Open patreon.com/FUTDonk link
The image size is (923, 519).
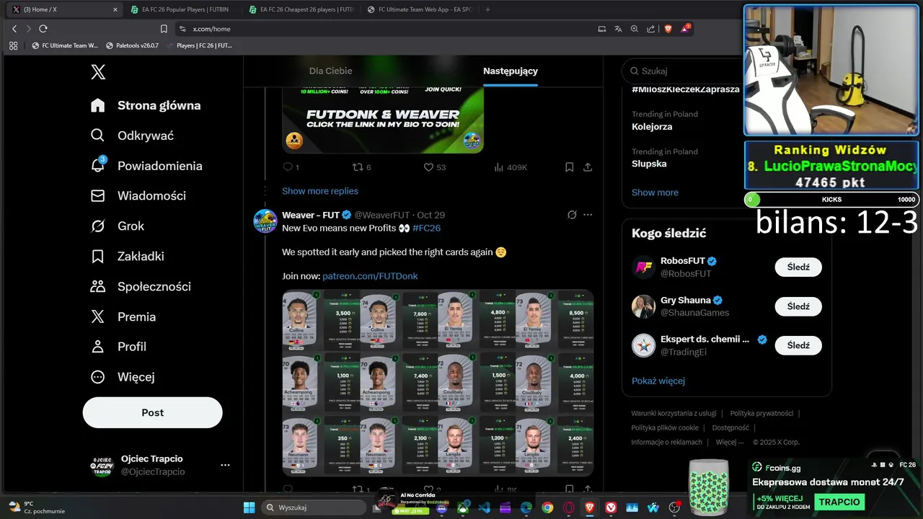pos(370,276)
